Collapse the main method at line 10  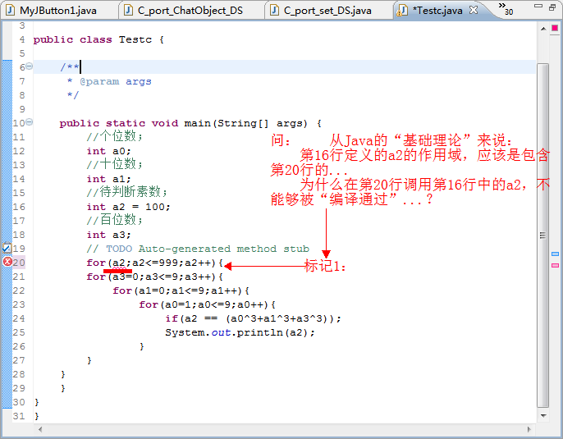29,123
